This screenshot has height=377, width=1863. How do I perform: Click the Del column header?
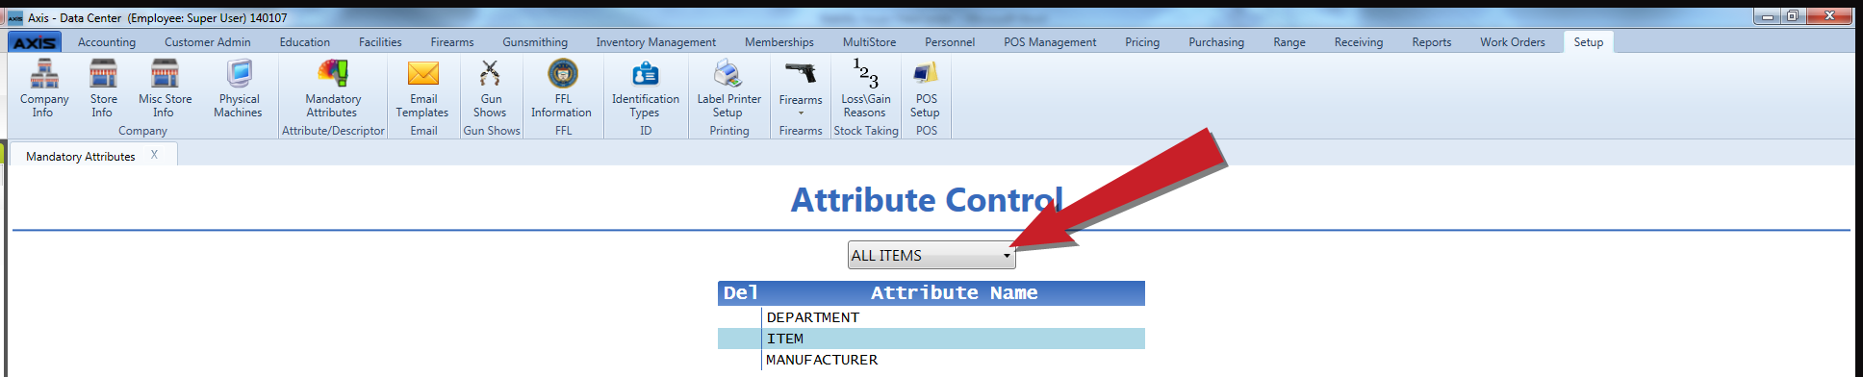point(741,293)
